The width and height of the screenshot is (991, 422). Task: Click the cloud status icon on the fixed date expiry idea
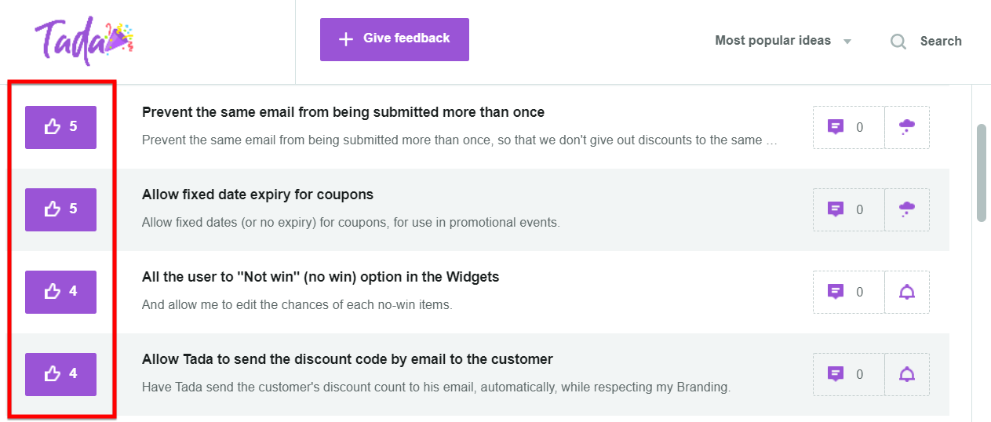point(907,209)
